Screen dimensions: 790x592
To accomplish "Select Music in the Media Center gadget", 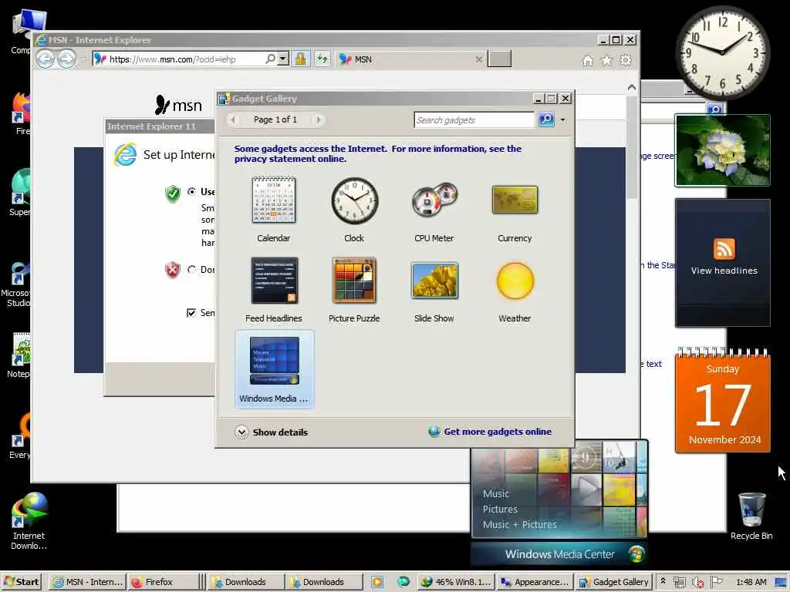I will [x=496, y=494].
